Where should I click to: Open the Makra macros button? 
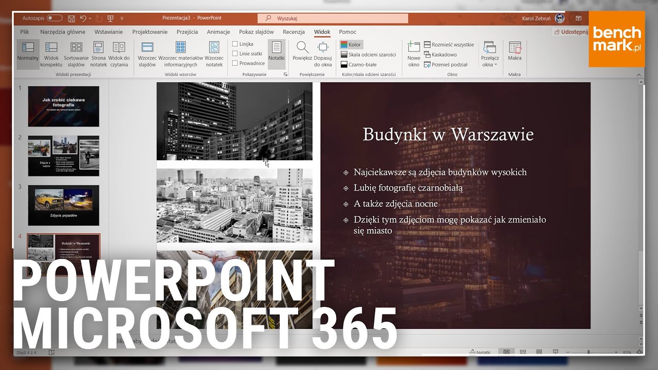click(515, 51)
